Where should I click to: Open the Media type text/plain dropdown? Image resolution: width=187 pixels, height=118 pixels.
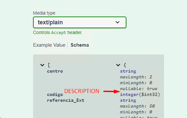point(80,22)
